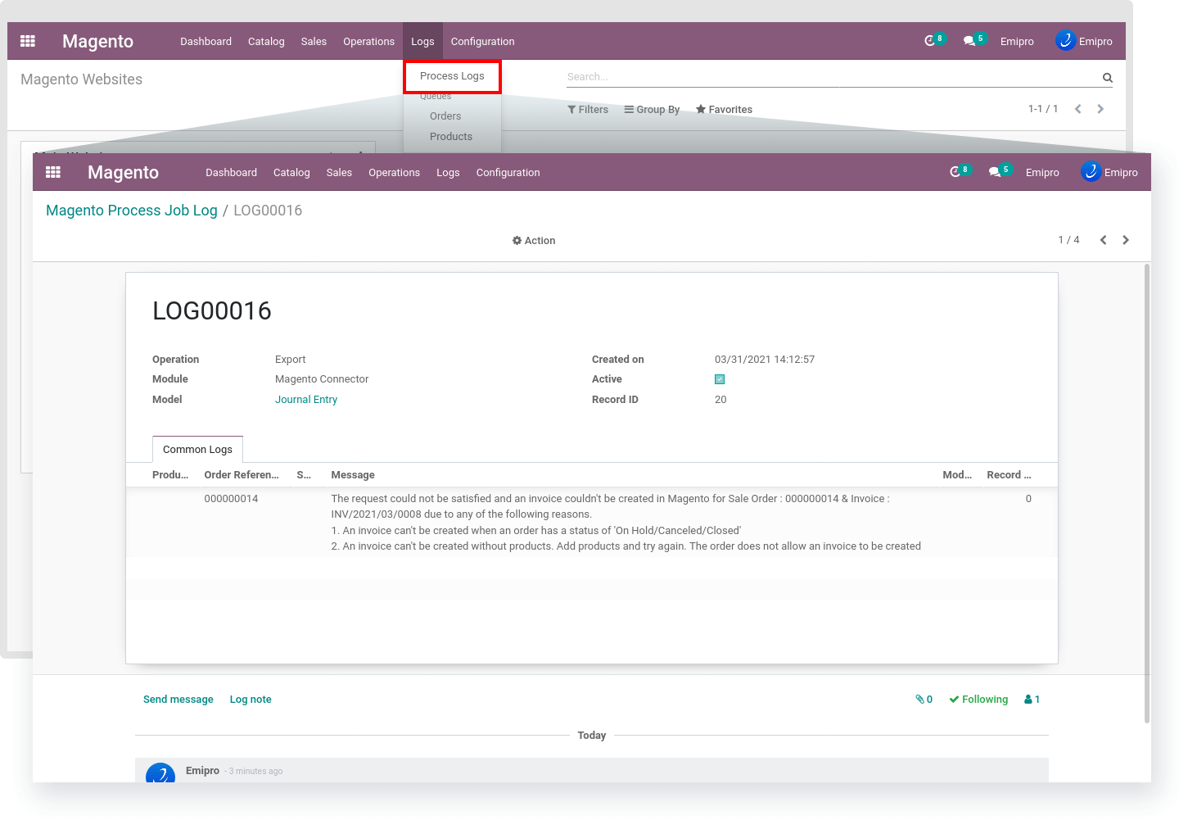
Task: Click Magento brand in back window
Action: click(x=97, y=42)
